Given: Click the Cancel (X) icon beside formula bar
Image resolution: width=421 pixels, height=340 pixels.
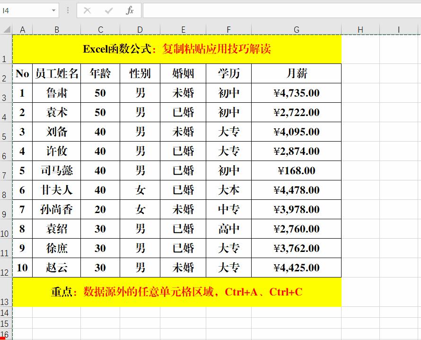Looking at the screenshot, I should click(x=87, y=10).
